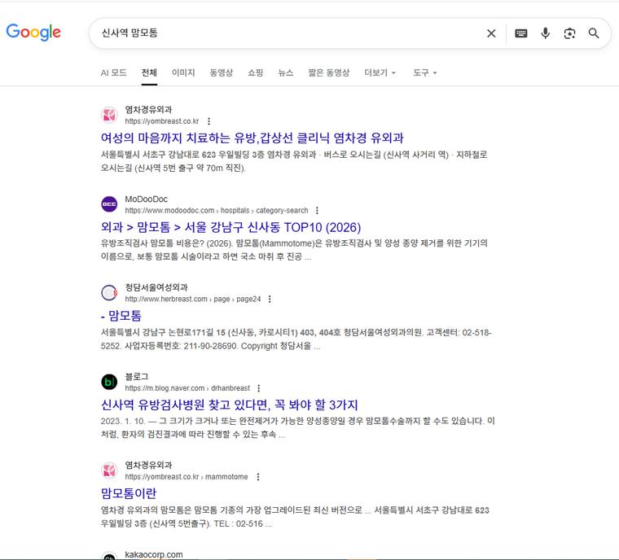
Task: Open the on-screen keyboard input tool
Action: click(520, 33)
